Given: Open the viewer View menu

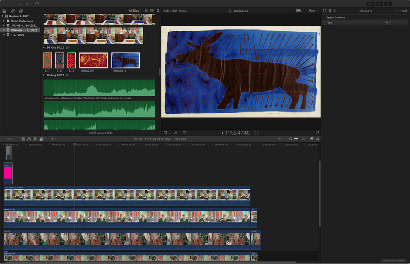Looking at the screenshot, I should click(313, 11).
